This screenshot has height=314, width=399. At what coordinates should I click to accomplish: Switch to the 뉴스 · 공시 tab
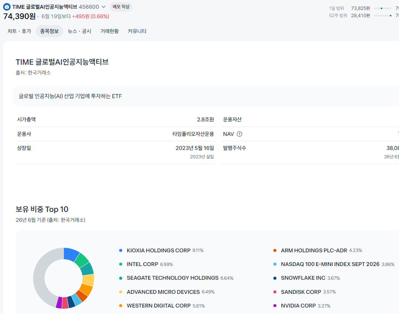80,31
